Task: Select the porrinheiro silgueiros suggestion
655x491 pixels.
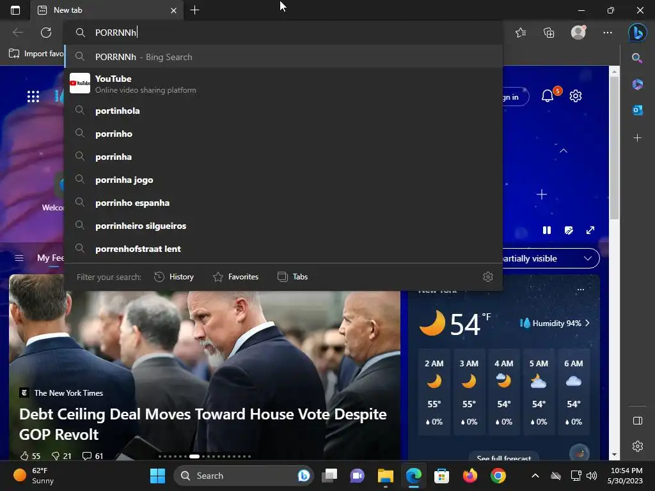Action: tap(283, 226)
